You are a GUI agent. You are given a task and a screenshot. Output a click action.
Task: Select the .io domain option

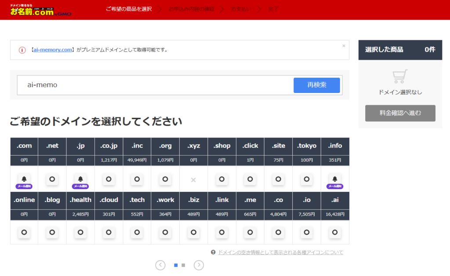tap(306, 232)
